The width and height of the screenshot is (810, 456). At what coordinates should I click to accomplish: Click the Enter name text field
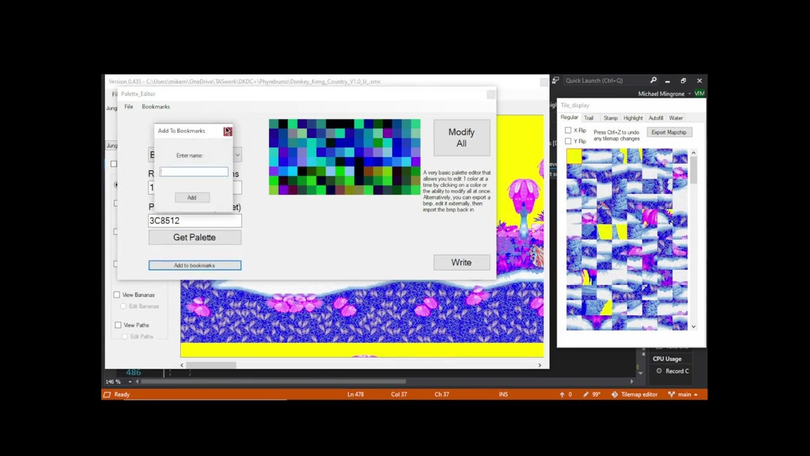194,172
